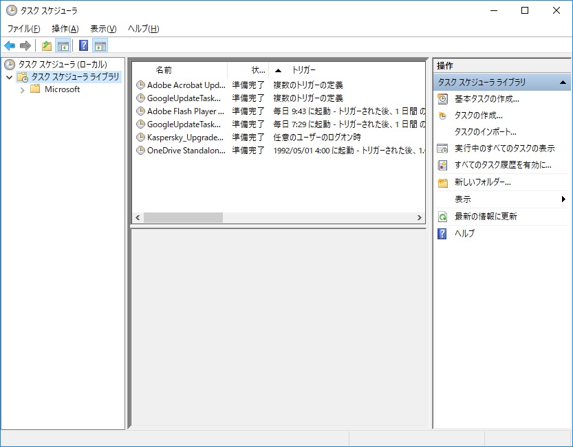The height and width of the screenshot is (447, 573).
Task: Toggle the action pane show/hide button
Action: 100,46
